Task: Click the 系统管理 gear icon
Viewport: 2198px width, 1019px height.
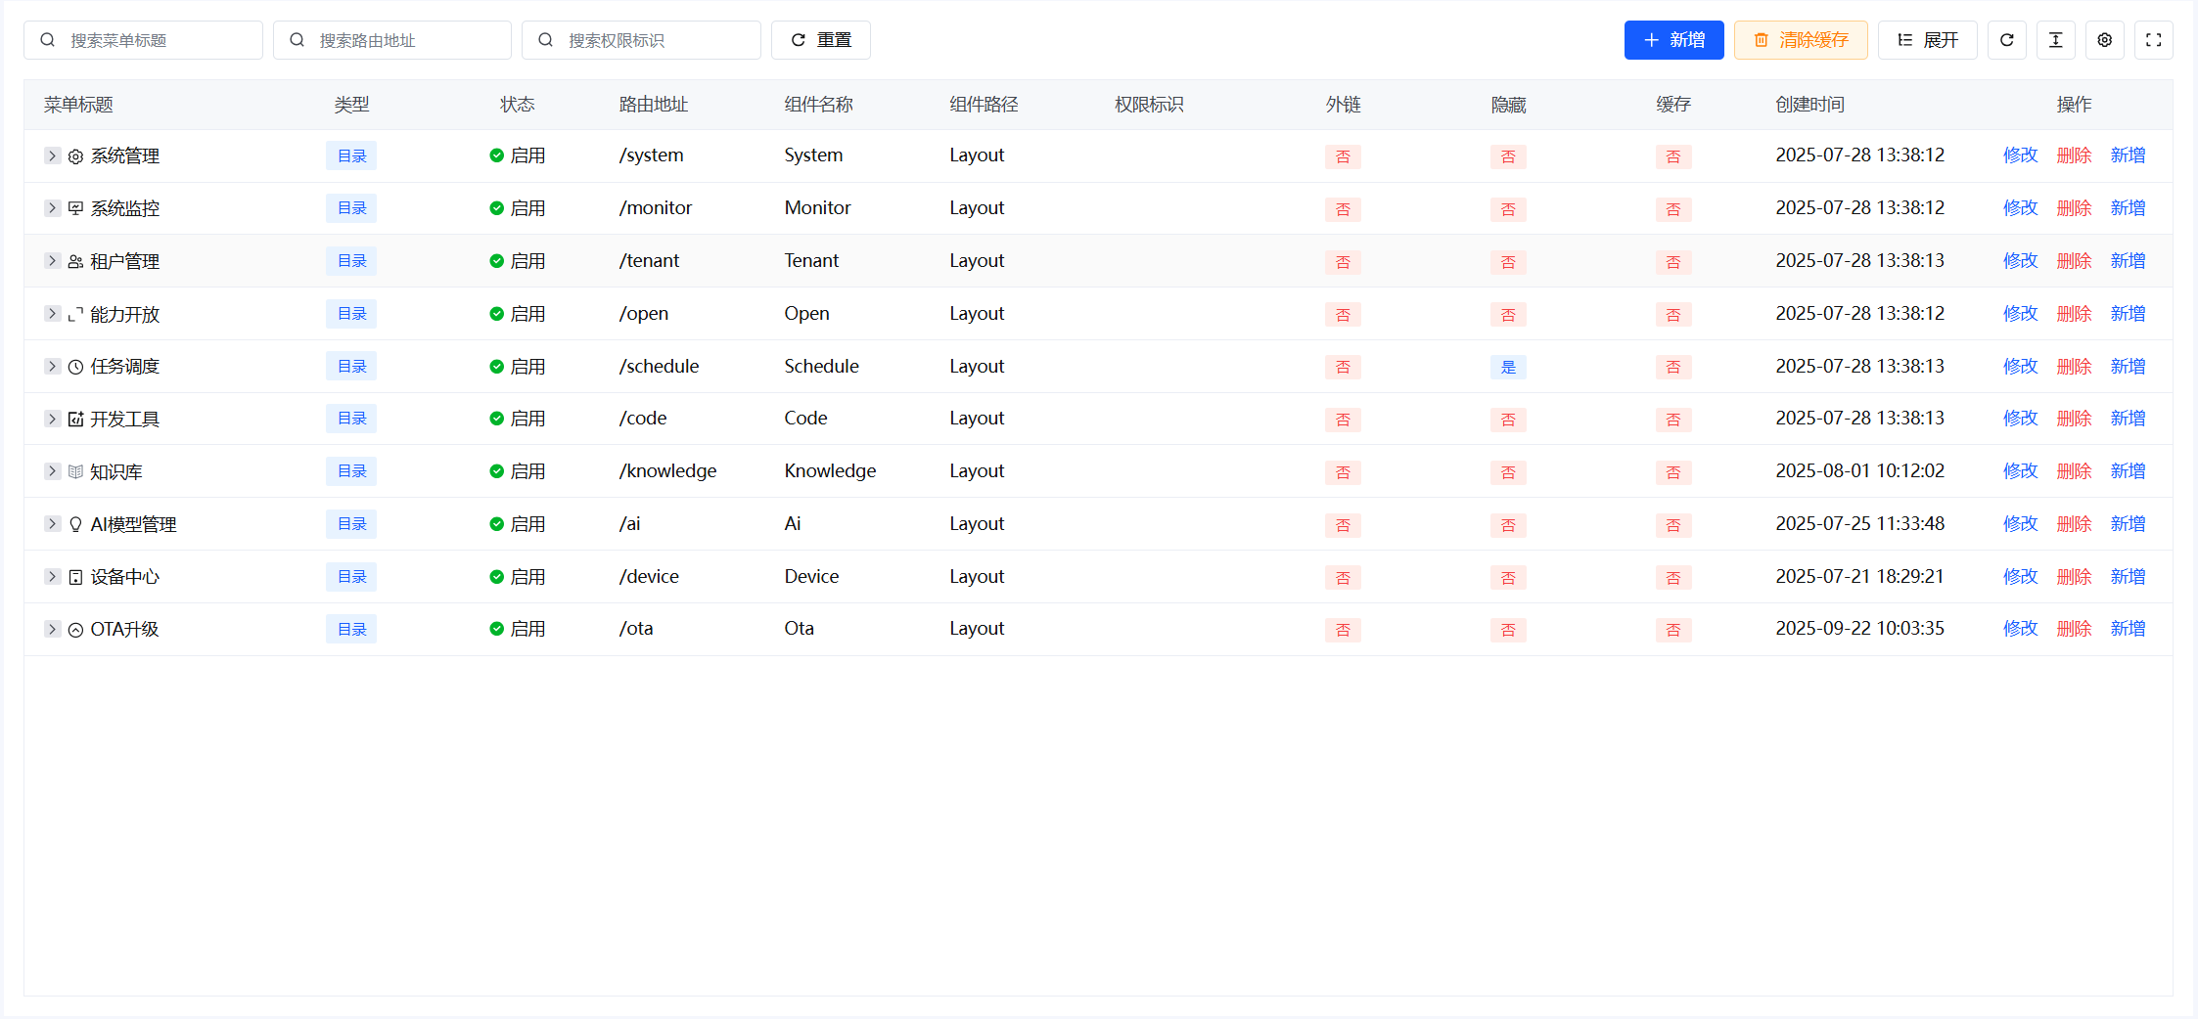Action: (x=75, y=156)
